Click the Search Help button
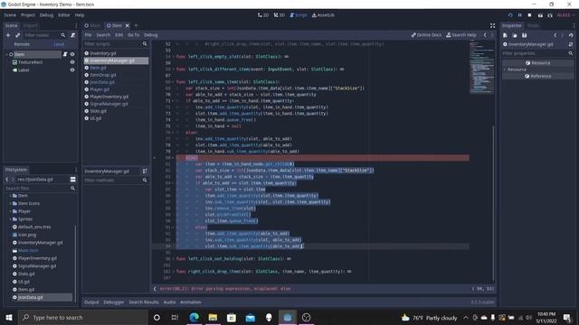This screenshot has height=325, width=579. [x=460, y=35]
